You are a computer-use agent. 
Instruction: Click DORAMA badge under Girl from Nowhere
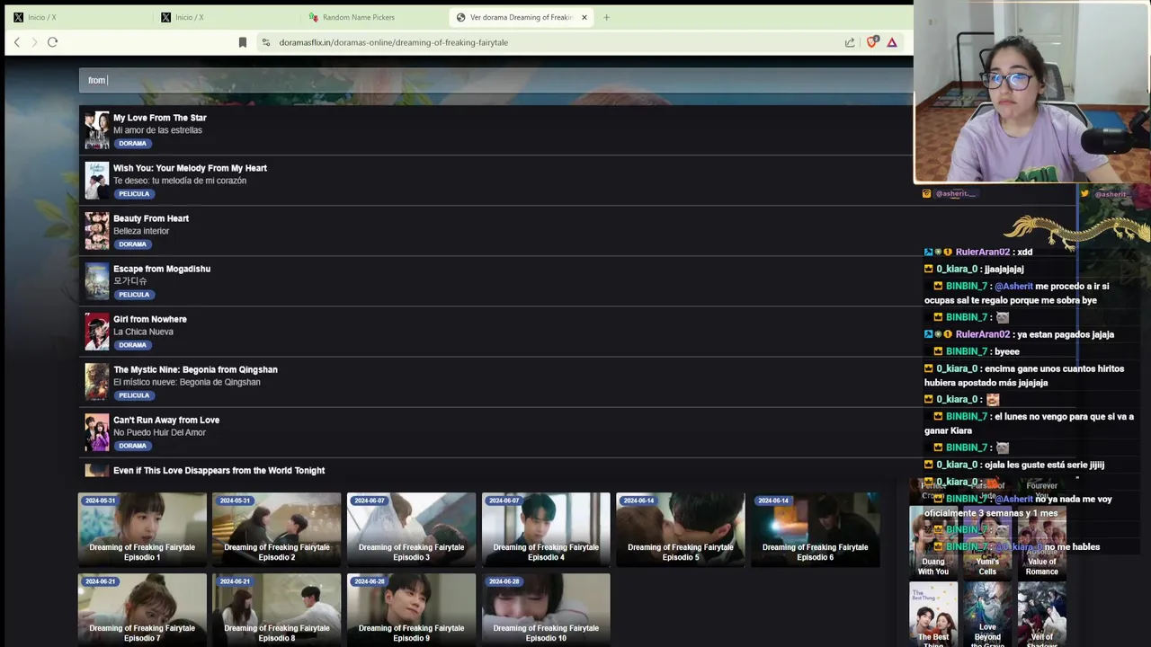pos(132,345)
